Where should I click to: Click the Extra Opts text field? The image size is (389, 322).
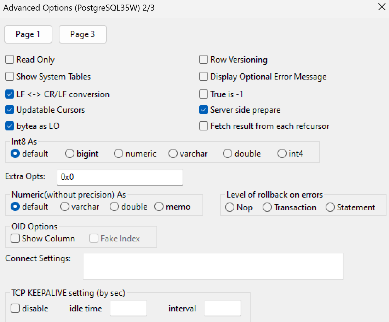click(120, 177)
